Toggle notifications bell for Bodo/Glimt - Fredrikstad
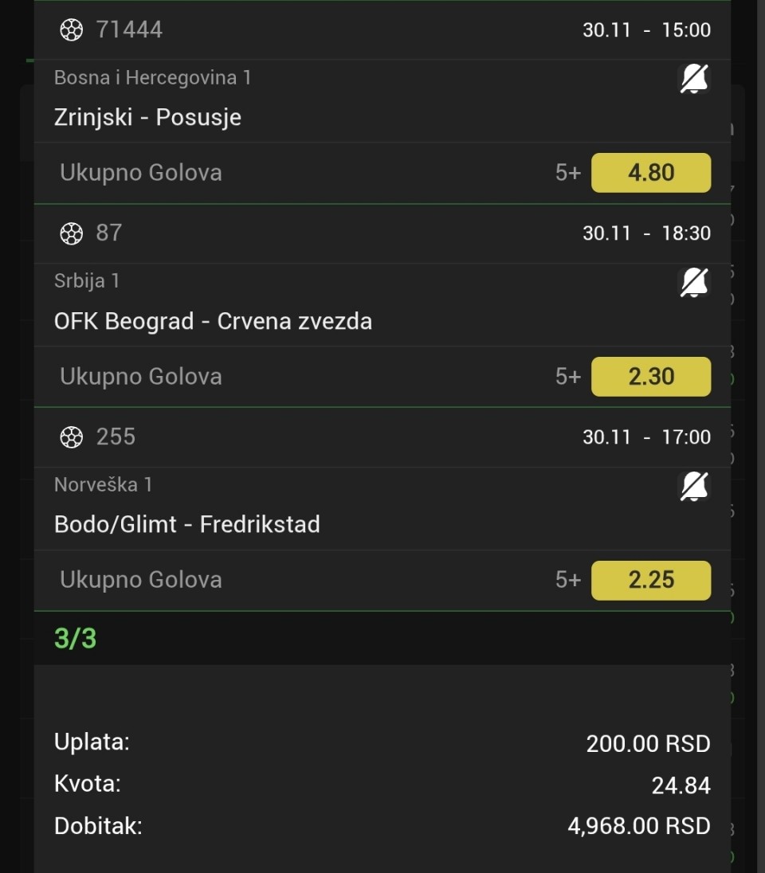Viewport: 765px width, 873px height. pos(694,486)
